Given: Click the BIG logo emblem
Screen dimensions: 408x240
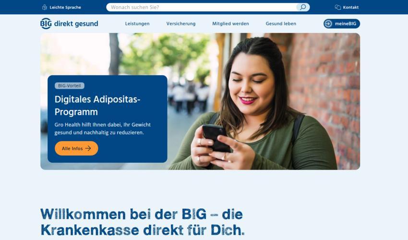Looking at the screenshot, I should 46,24.
